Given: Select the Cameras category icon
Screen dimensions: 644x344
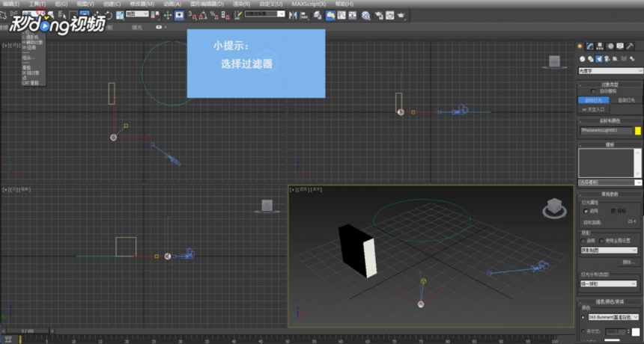Looking at the screenshot, I should click(607, 59).
